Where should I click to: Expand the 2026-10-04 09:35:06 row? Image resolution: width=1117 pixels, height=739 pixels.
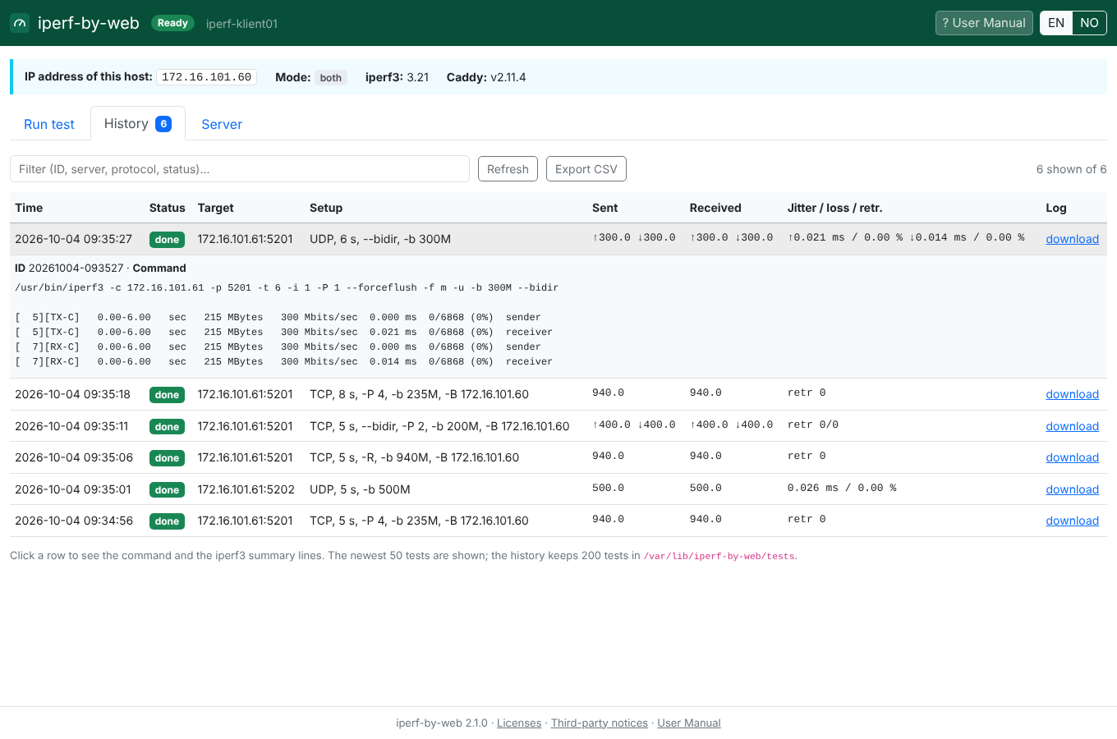558,457
